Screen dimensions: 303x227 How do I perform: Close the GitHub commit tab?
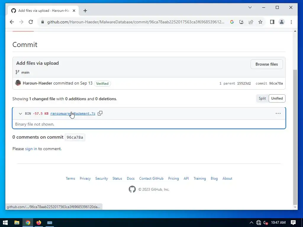(74, 11)
